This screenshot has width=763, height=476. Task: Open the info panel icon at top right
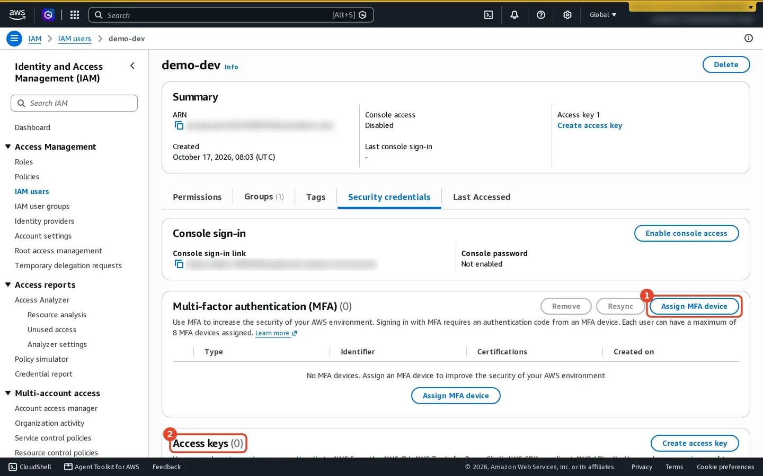click(749, 38)
